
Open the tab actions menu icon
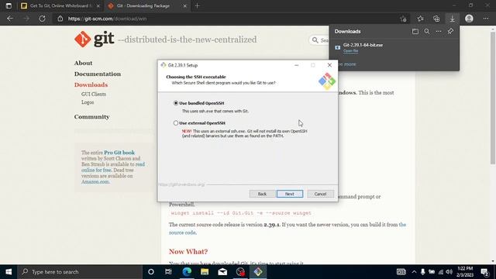pos(9,5)
